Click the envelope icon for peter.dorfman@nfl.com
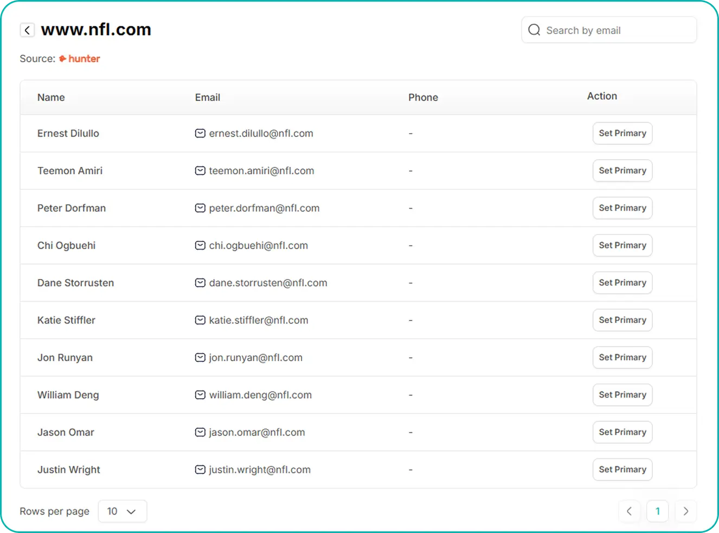Viewport: 719px width, 533px height. 200,208
